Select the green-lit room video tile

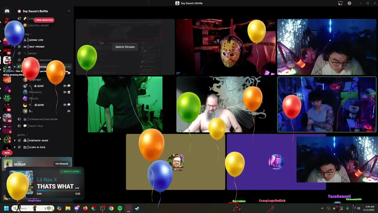[125, 104]
